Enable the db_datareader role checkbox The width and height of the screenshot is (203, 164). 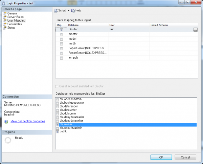(57, 106)
